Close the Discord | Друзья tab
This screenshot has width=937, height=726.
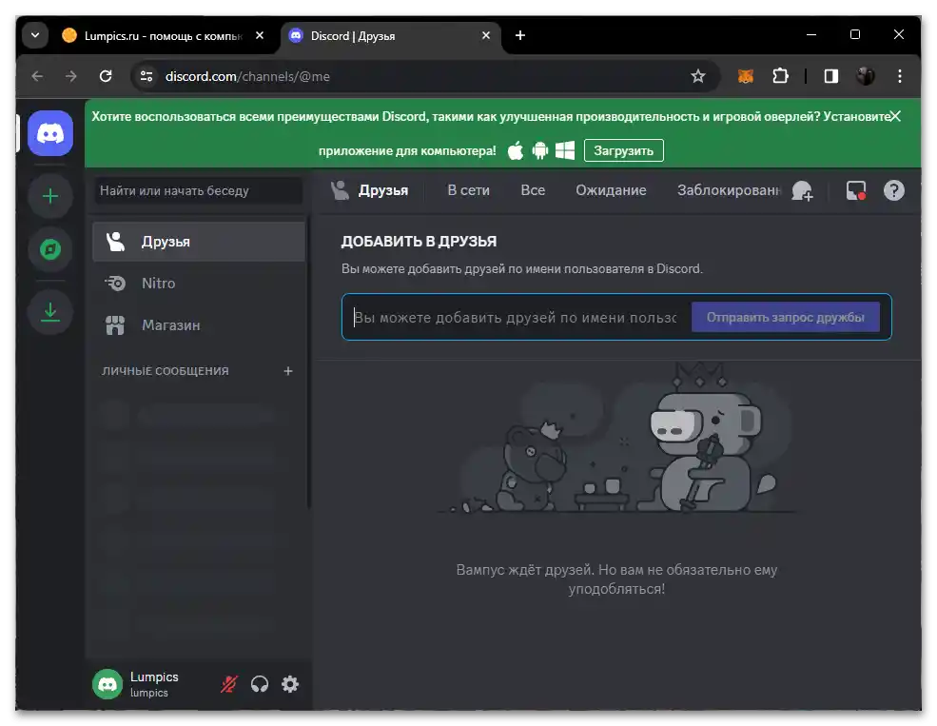(486, 36)
